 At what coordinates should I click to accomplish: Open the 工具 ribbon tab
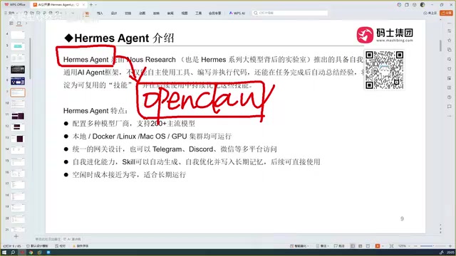pos(198,14)
